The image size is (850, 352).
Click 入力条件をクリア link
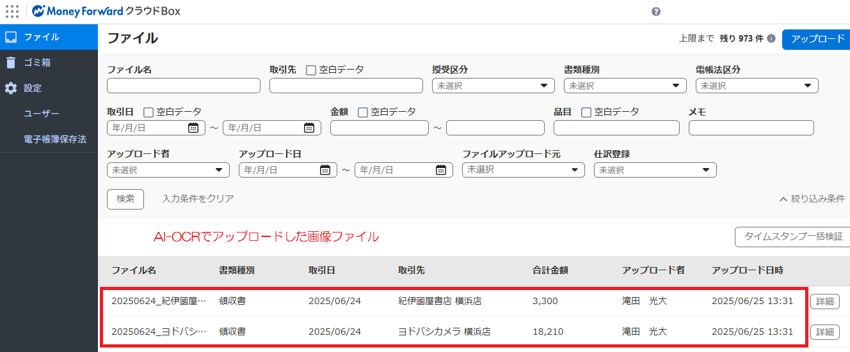tap(198, 199)
